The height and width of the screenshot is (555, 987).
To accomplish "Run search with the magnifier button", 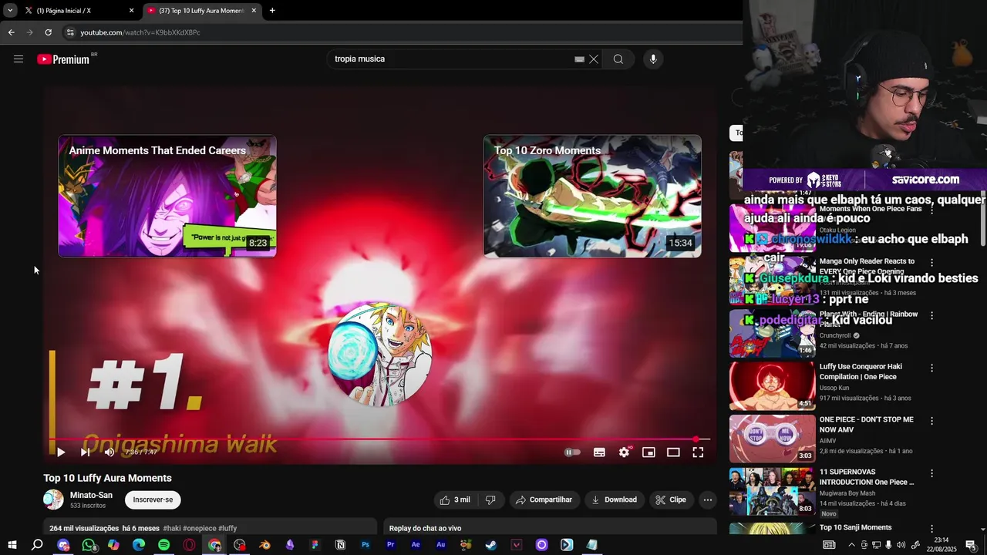I will 618,59.
